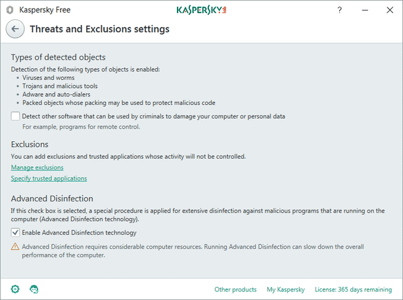Screen dimensions: 403x300
Task: Close the Kaspersky Free window
Action: point(390,10)
